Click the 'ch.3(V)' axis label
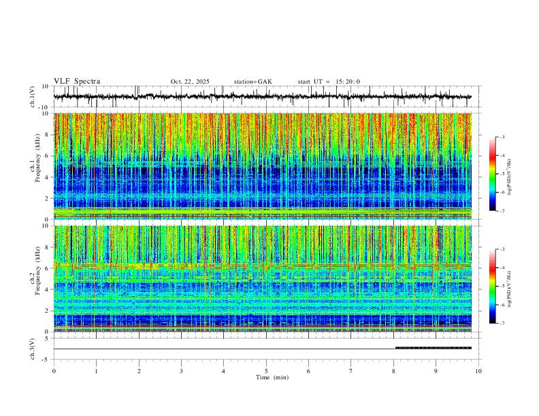Viewport: 539px width, 416px height. click(33, 349)
